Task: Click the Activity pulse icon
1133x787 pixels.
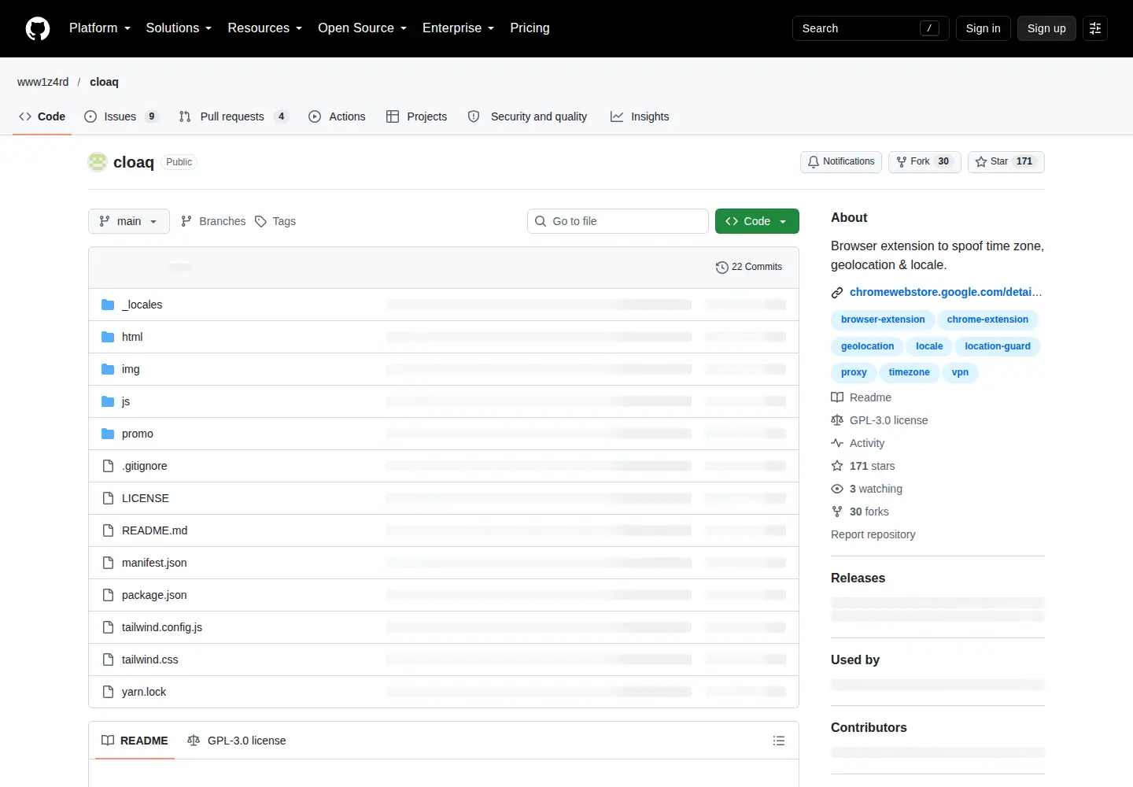Action: [837, 443]
